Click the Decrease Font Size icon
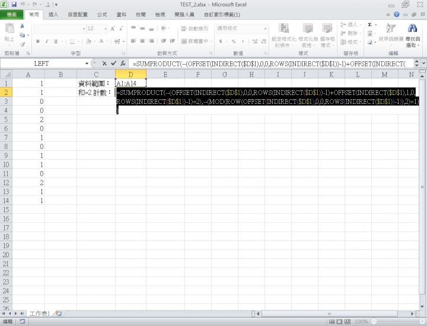427x326 pixels. 121,29
